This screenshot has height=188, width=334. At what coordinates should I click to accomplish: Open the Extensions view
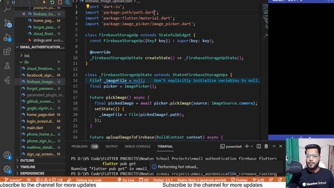point(7,51)
